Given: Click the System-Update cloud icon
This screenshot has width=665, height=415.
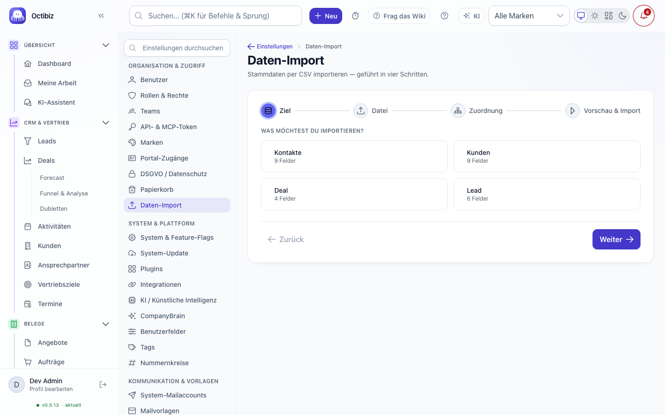Looking at the screenshot, I should coord(132,253).
